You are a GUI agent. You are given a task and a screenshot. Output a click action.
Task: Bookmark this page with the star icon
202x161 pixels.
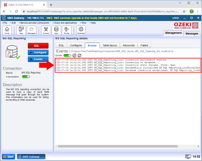184,11
